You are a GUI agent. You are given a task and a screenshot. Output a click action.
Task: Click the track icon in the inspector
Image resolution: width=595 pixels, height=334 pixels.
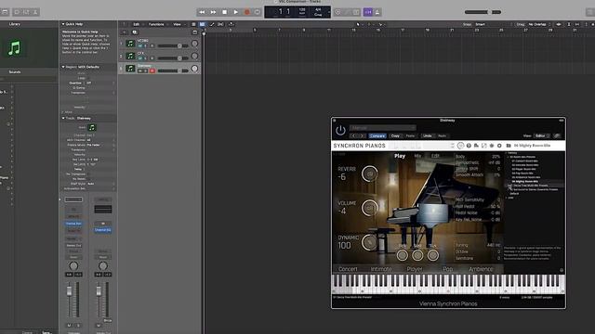pyautogui.click(x=92, y=128)
